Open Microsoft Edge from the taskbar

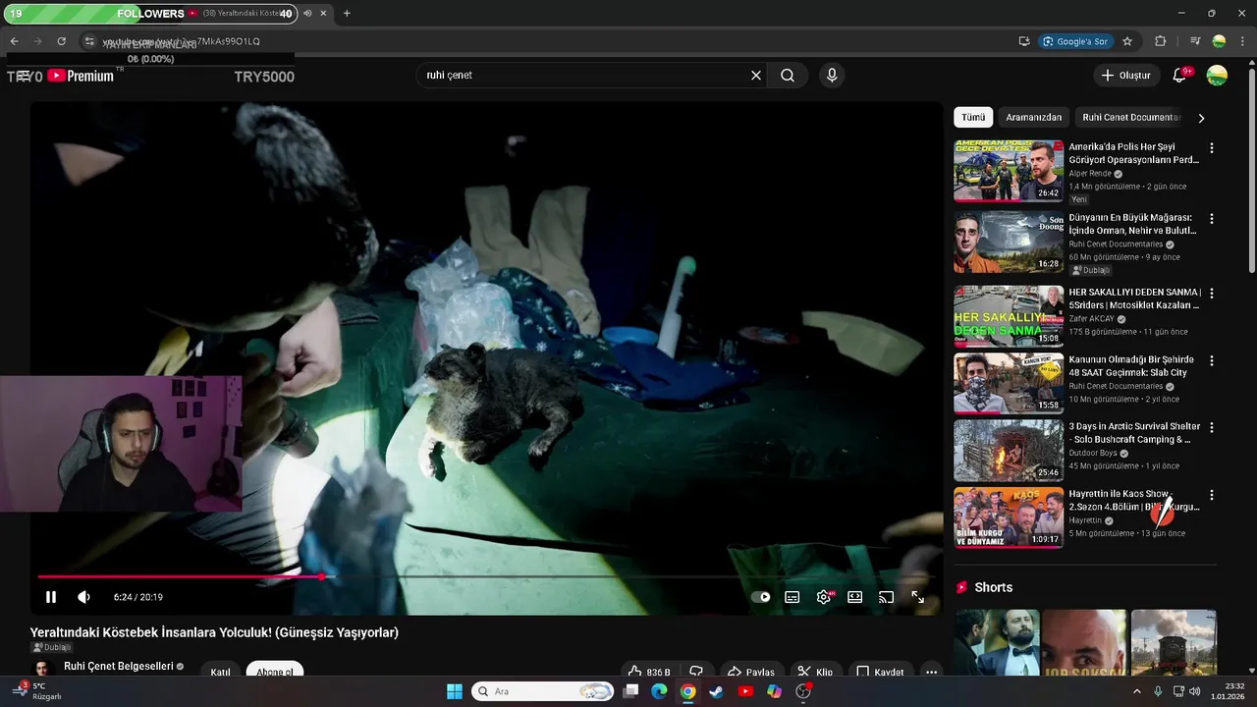pos(659,691)
